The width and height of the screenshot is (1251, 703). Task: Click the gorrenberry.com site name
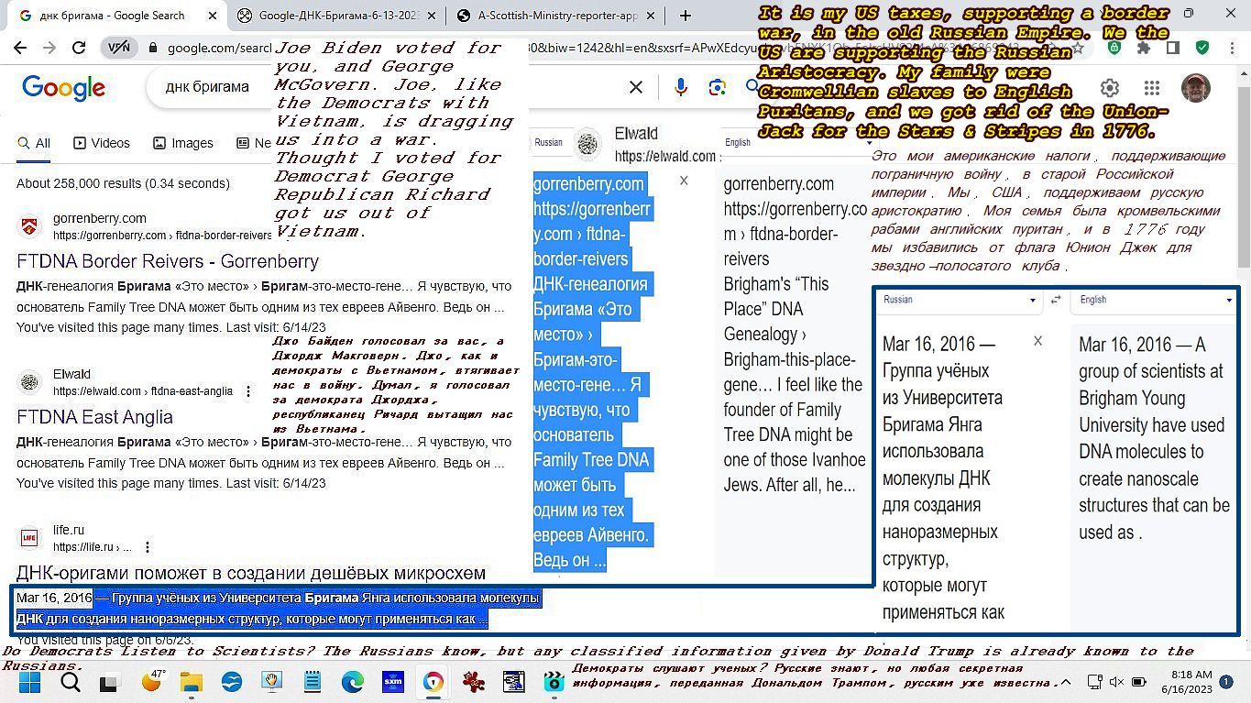point(100,218)
